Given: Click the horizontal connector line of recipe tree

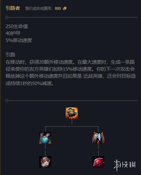Looking at the screenshot, I should click(72, 126).
